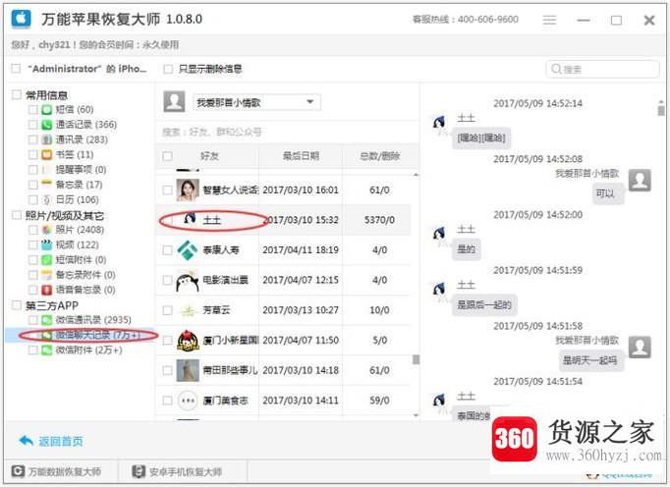Select 通话记录 (366) in sidebar

click(x=85, y=125)
